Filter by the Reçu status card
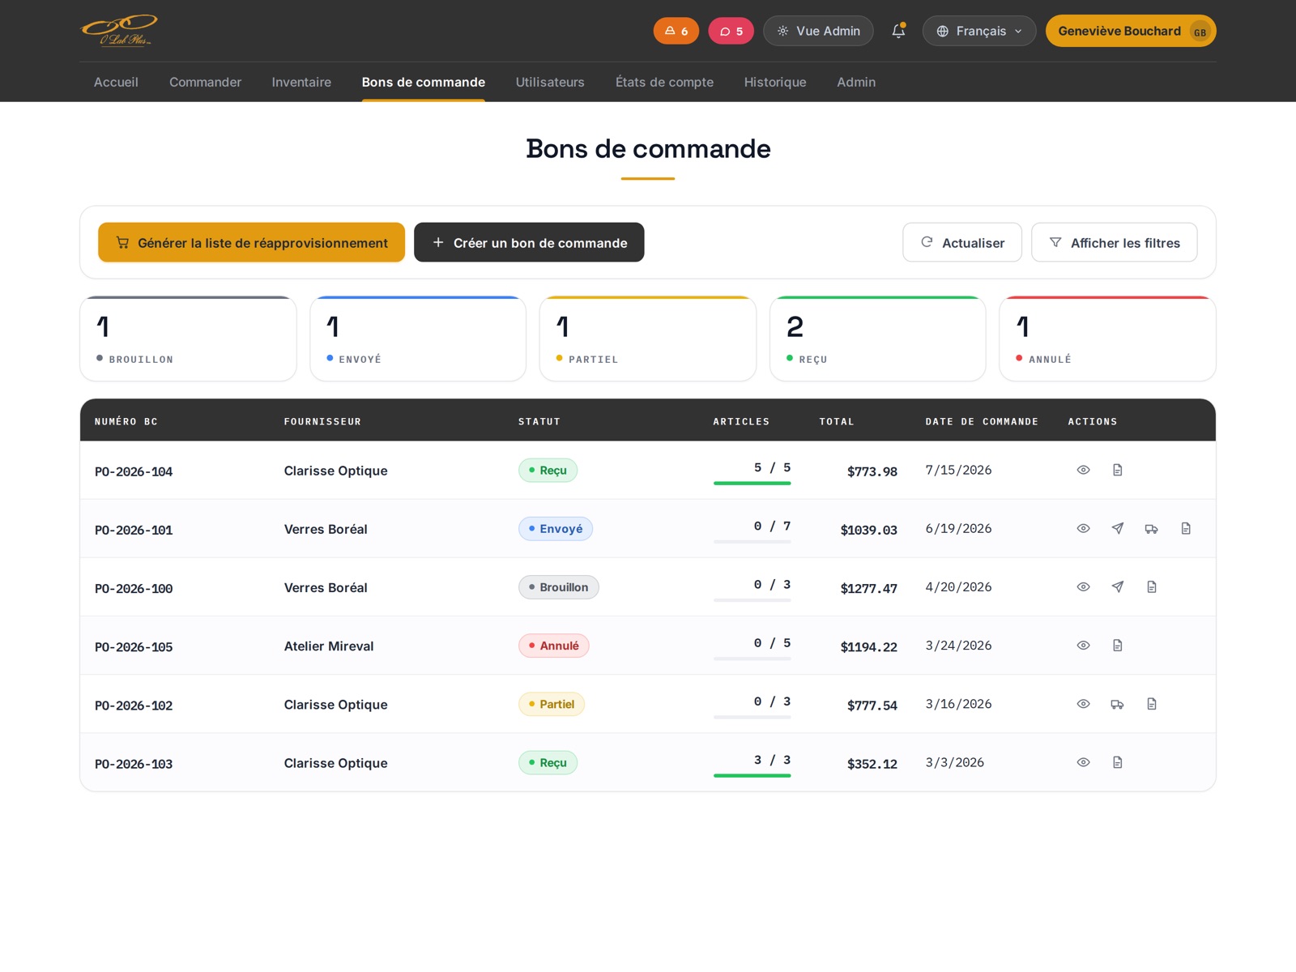The image size is (1296, 972). pyautogui.click(x=878, y=339)
